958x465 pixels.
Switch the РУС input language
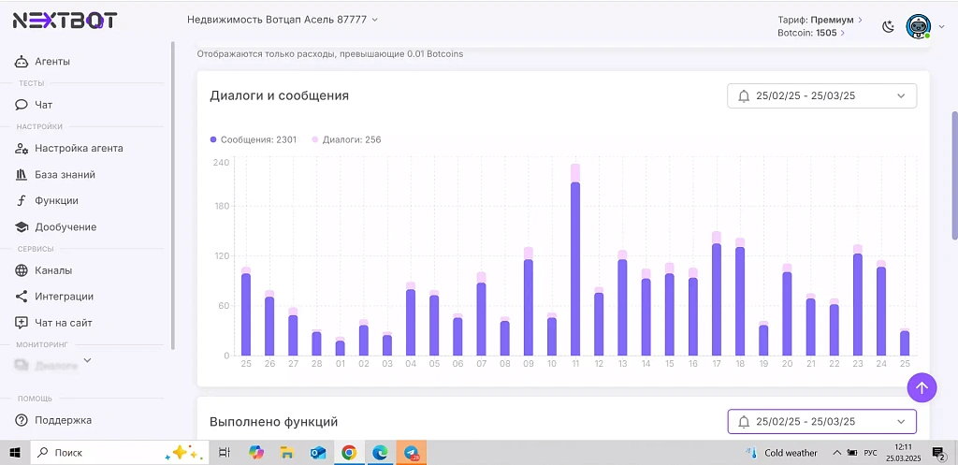pyautogui.click(x=870, y=453)
